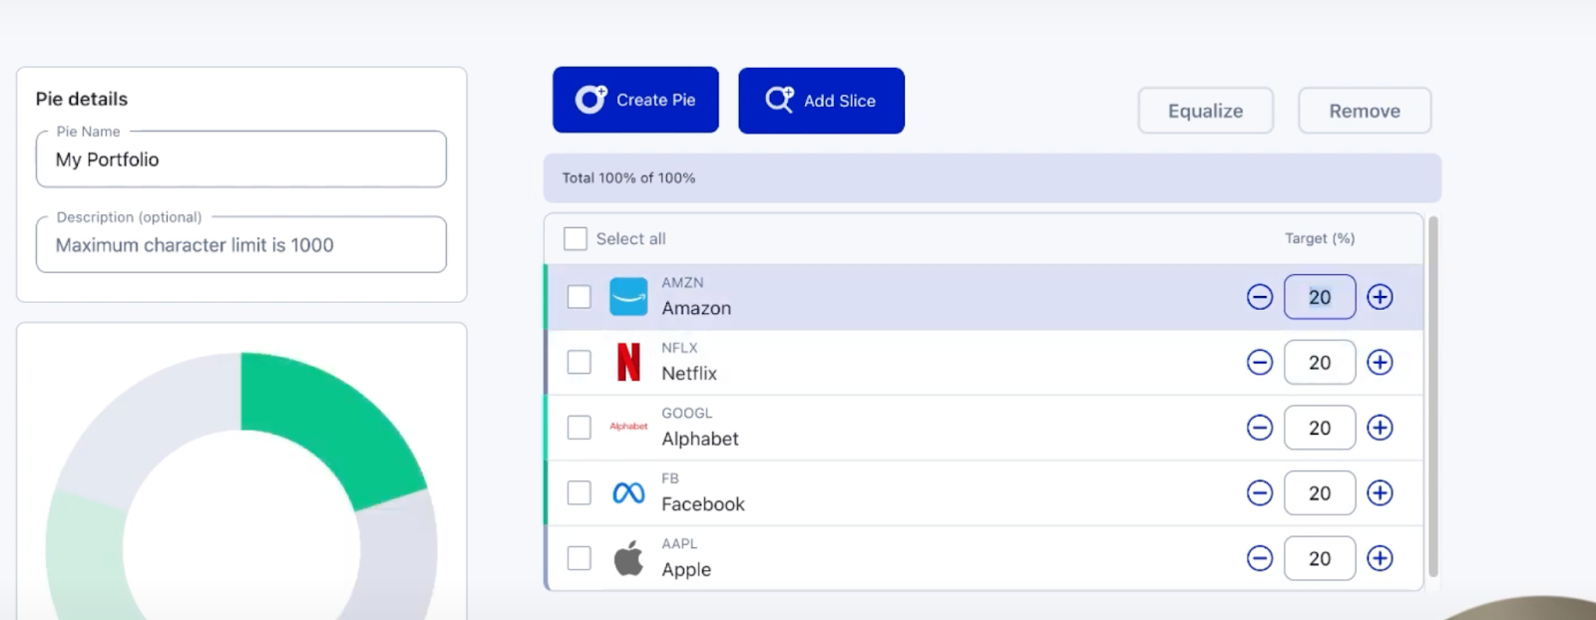Increase Alphabet target with plus icon
Viewport: 1596px width, 620px height.
[1380, 428]
